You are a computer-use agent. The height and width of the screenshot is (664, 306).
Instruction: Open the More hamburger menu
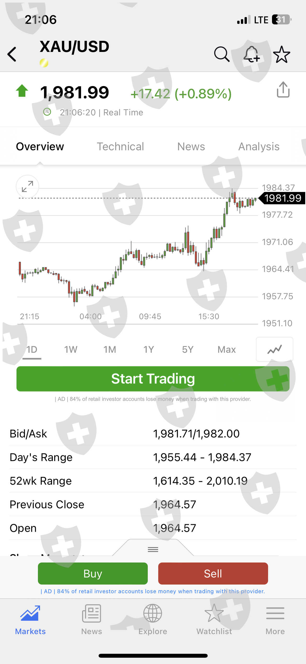[275, 619]
